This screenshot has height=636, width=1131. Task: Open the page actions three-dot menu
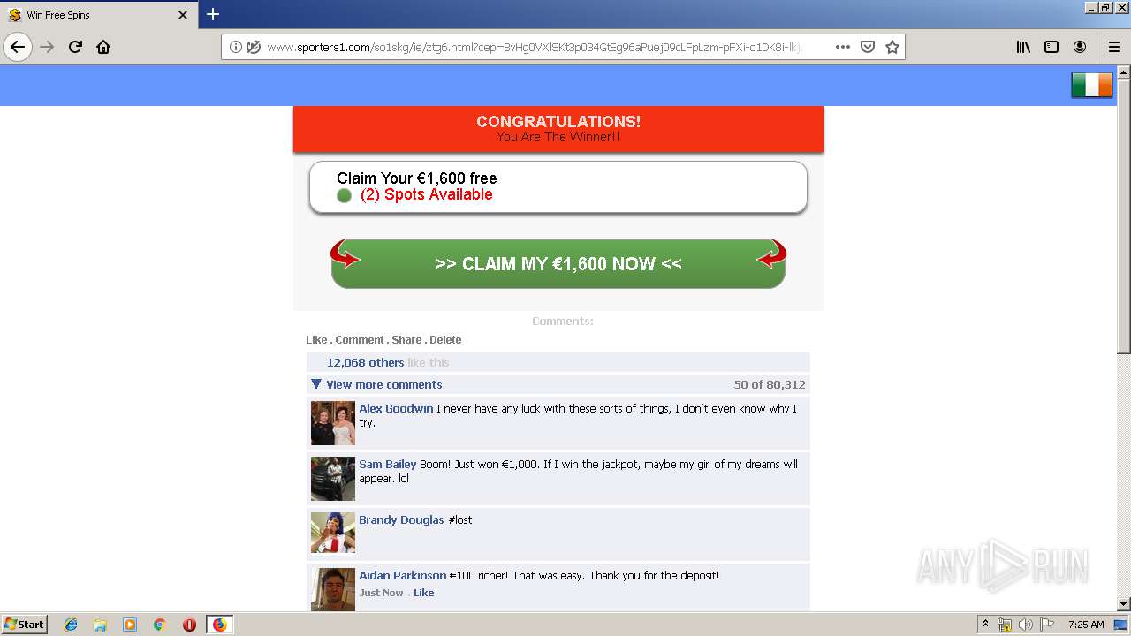click(x=843, y=47)
